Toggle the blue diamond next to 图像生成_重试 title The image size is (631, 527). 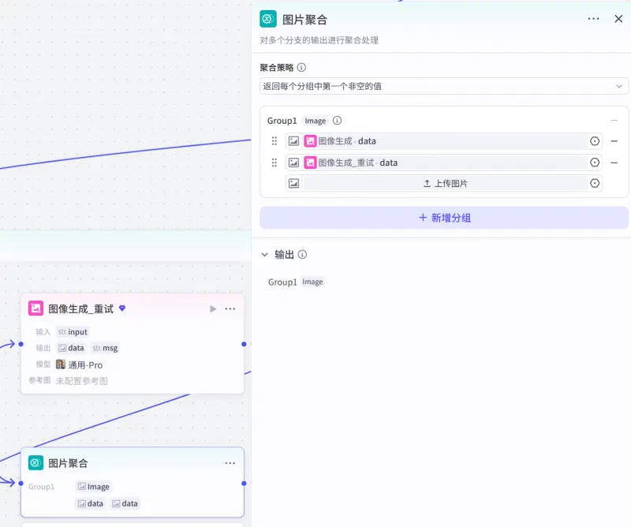(121, 308)
